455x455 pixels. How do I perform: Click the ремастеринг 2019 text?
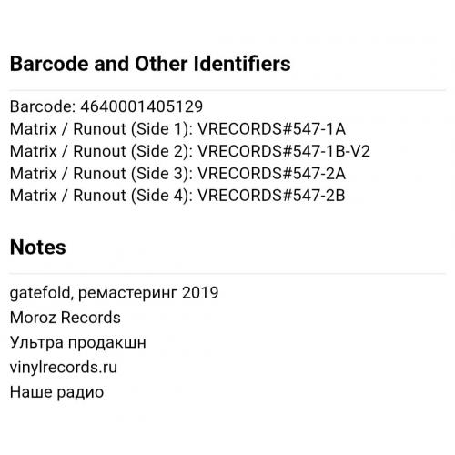tap(148, 293)
